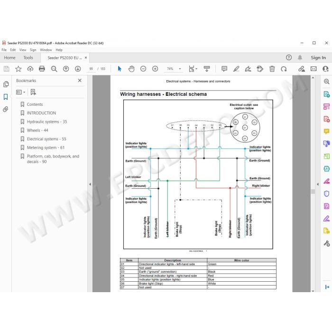Open search tool in right pane
This screenshot has height=332, width=332.
pyautogui.click(x=326, y=82)
